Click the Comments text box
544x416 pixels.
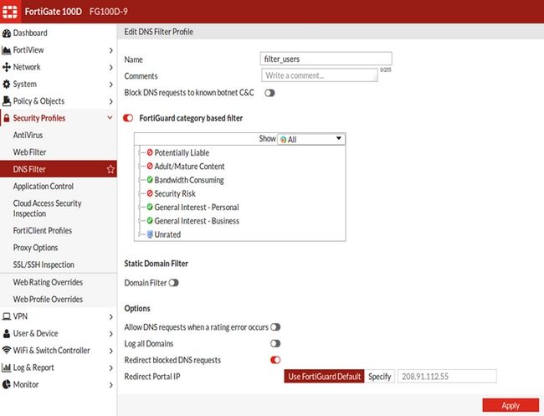[x=320, y=75]
